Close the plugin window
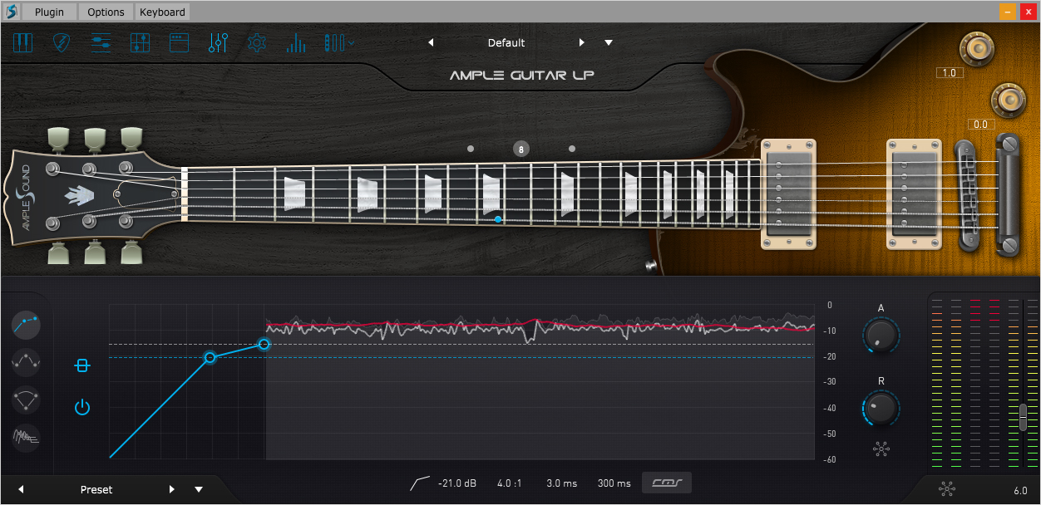Viewport: 1041px width, 505px height. [x=1029, y=12]
